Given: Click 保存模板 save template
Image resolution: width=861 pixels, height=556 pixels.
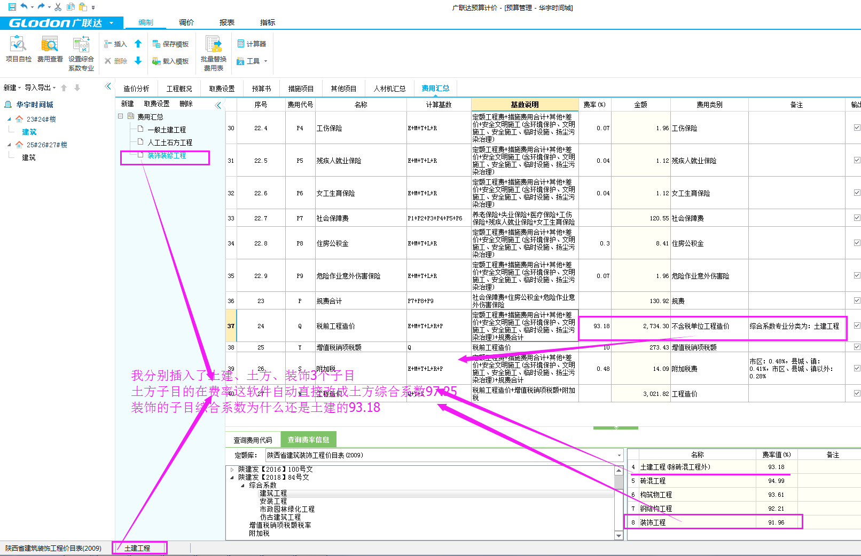Looking at the screenshot, I should point(170,44).
